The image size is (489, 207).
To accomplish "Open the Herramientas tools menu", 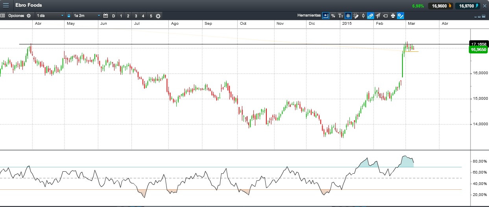I will pyautogui.click(x=309, y=16).
